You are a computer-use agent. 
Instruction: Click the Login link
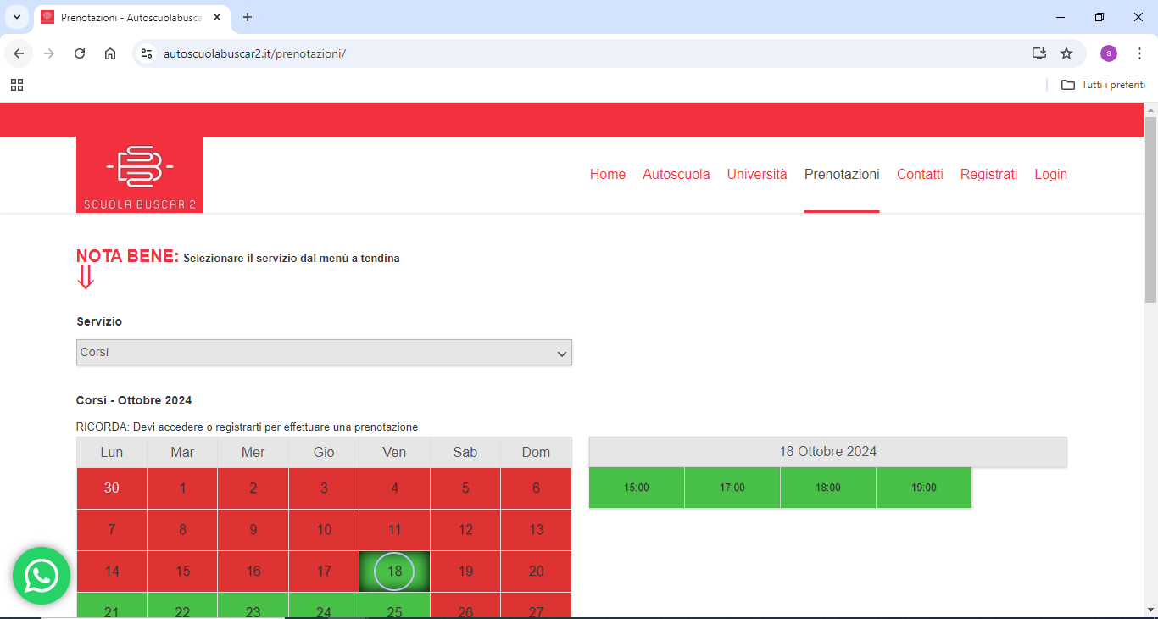tap(1050, 175)
